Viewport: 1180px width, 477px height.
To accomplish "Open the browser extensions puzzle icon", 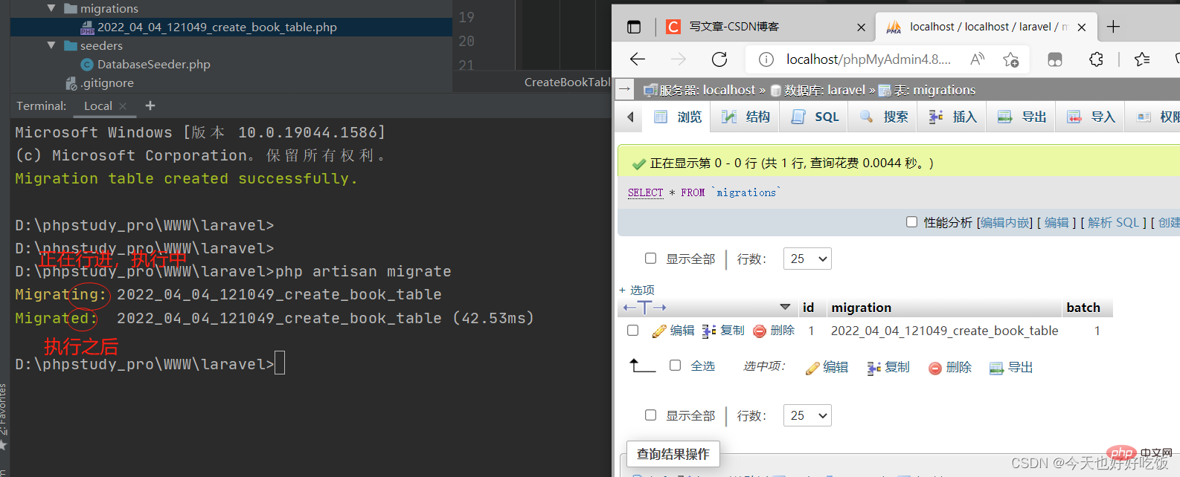I will [x=1096, y=59].
